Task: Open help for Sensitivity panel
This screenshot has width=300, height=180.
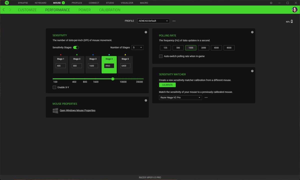Action: (x=146, y=32)
